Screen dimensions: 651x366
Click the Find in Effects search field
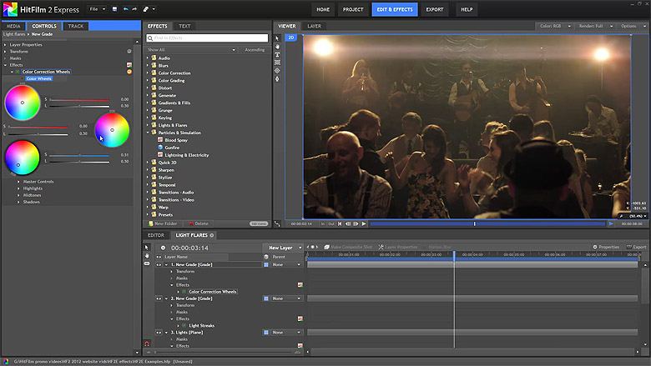(x=207, y=38)
